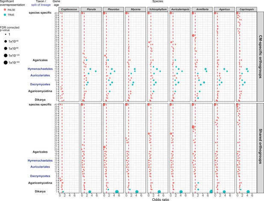Click the 'Species' title above the panels
This screenshot has height=201, width=264.
pyautogui.click(x=158, y=1)
